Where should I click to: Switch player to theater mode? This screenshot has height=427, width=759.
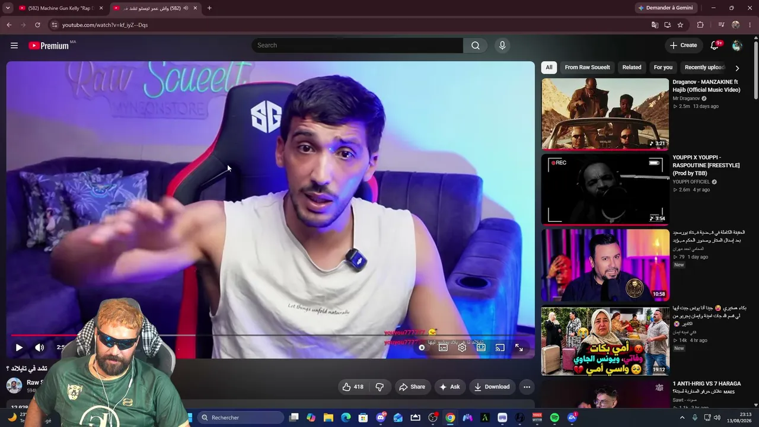click(x=481, y=348)
